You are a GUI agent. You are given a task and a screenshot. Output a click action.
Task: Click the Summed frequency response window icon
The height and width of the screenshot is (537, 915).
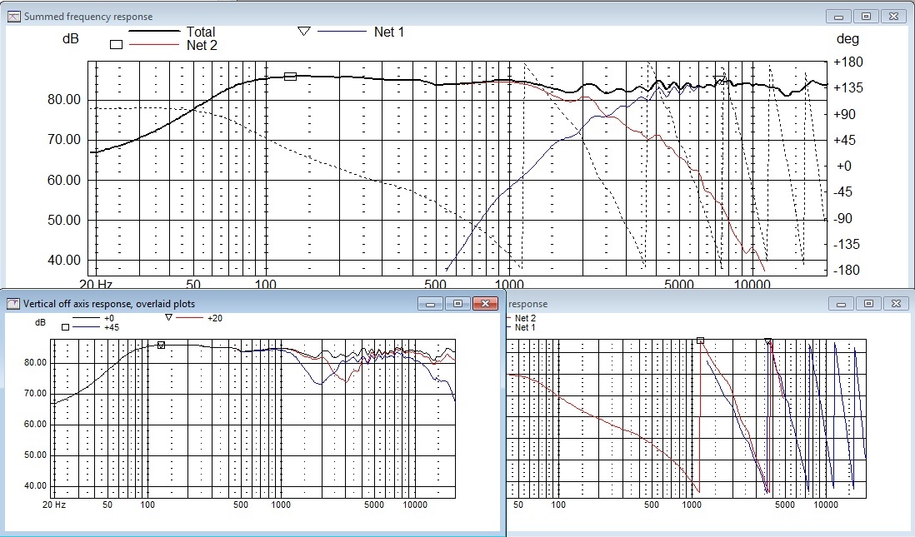point(13,17)
